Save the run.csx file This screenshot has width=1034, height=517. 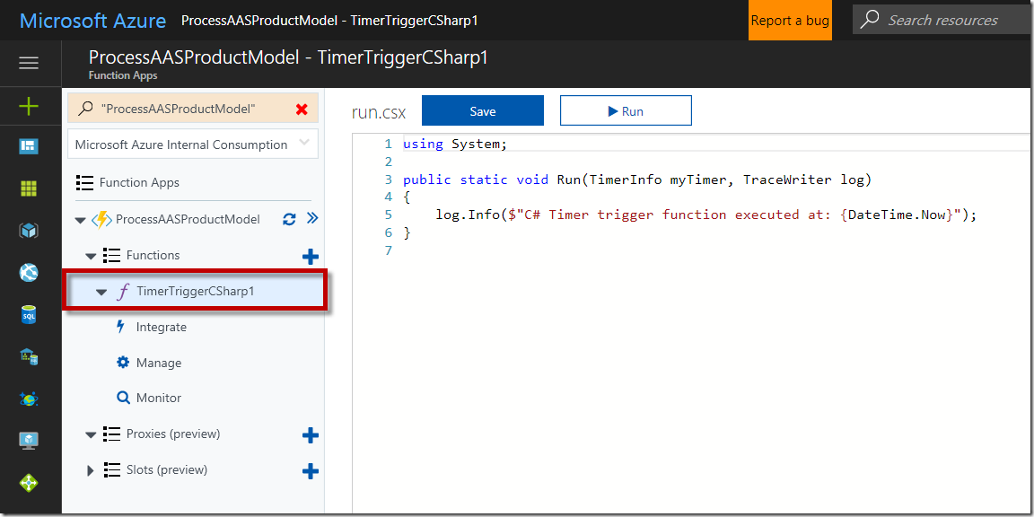[x=482, y=111]
